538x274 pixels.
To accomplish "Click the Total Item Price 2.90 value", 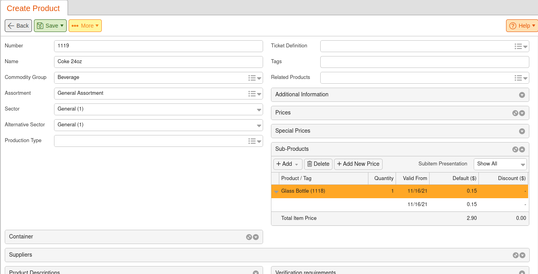I will click(472, 218).
